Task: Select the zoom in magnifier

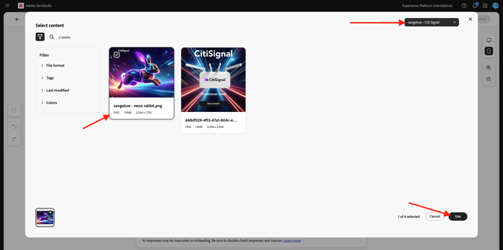Action: point(488,68)
